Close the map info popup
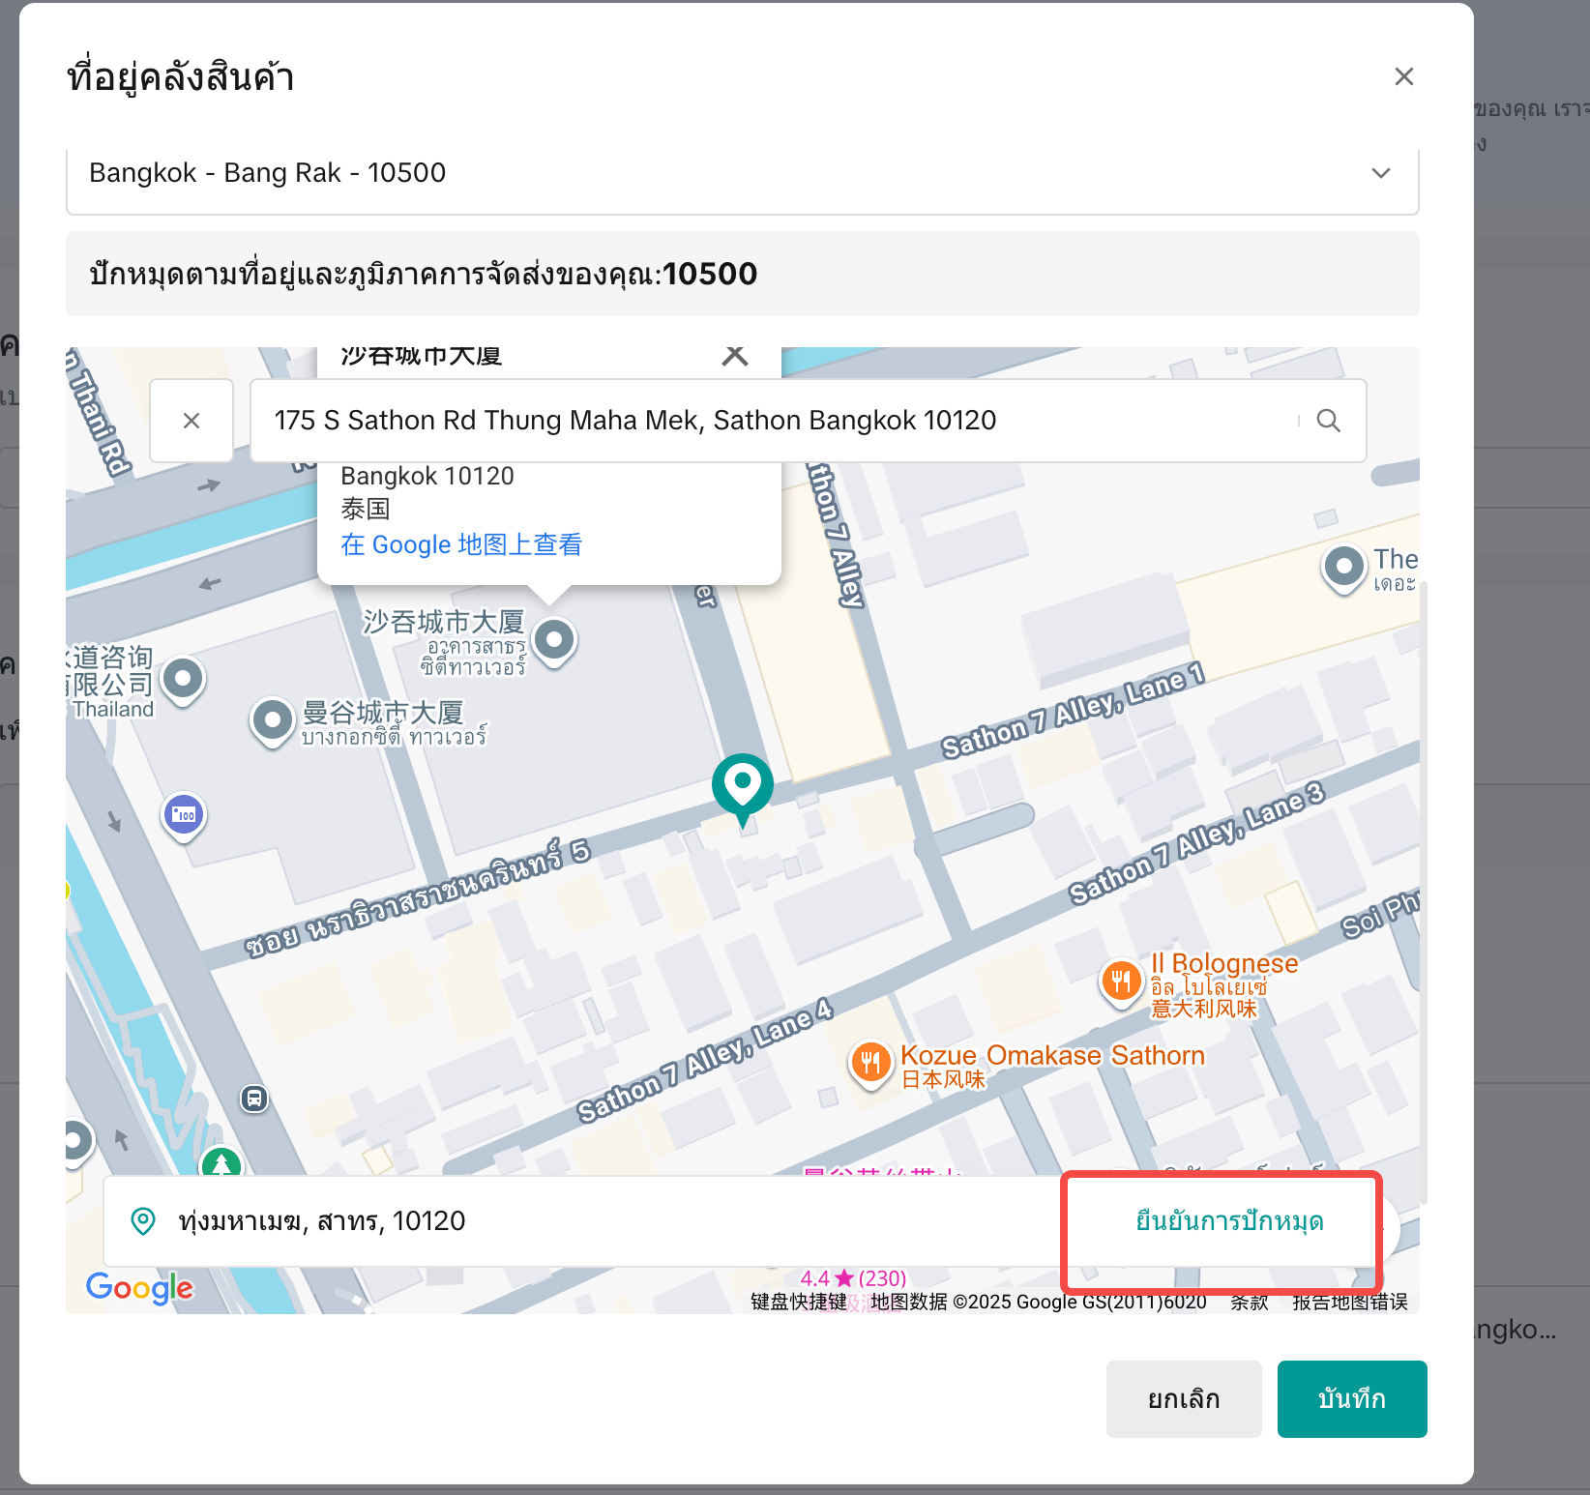The height and width of the screenshot is (1495, 1590). click(735, 356)
